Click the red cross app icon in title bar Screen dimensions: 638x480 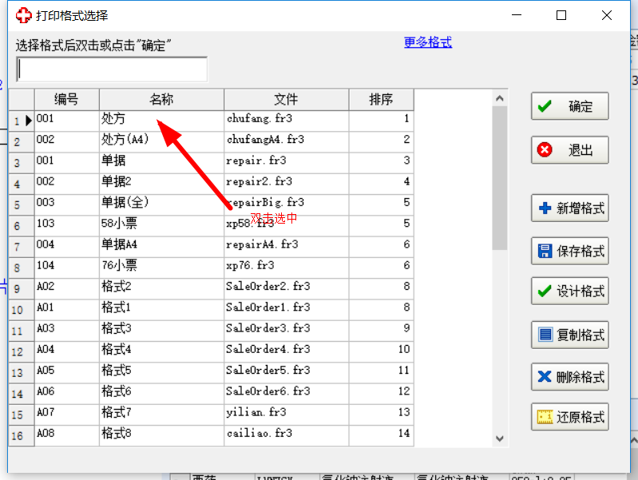(x=24, y=15)
